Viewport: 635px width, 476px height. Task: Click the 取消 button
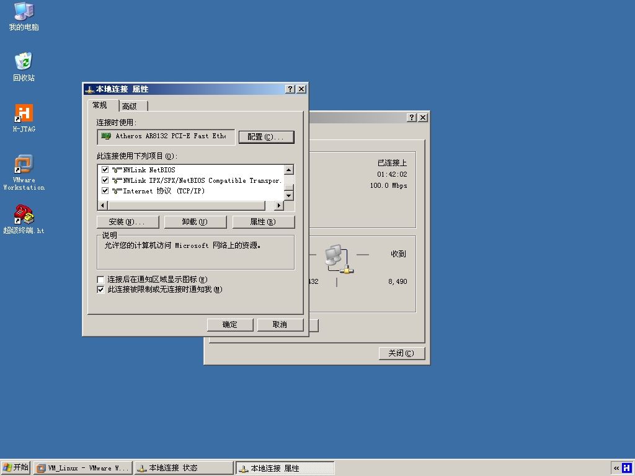pos(280,325)
